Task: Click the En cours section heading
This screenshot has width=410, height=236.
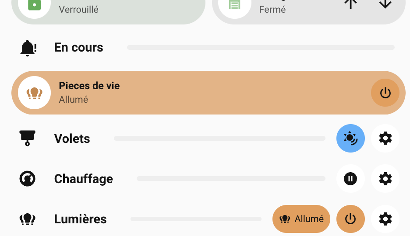Action: (x=79, y=48)
